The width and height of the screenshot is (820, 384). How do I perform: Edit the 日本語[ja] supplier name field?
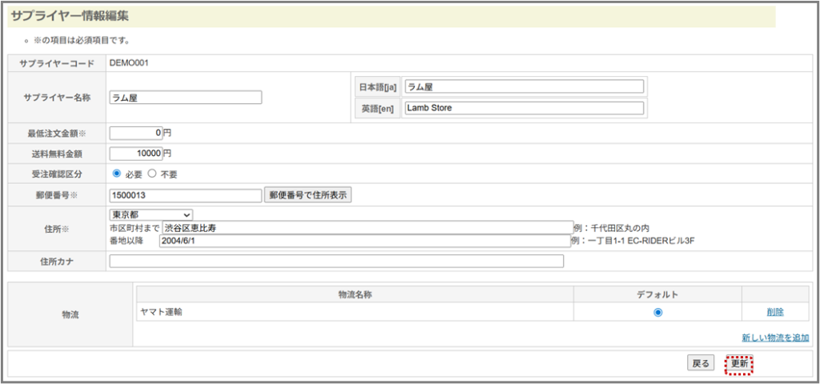[x=525, y=86]
